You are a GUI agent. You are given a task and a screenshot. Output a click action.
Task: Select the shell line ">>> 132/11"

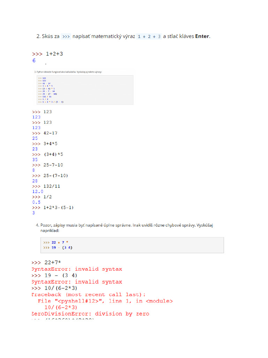coord(46,186)
